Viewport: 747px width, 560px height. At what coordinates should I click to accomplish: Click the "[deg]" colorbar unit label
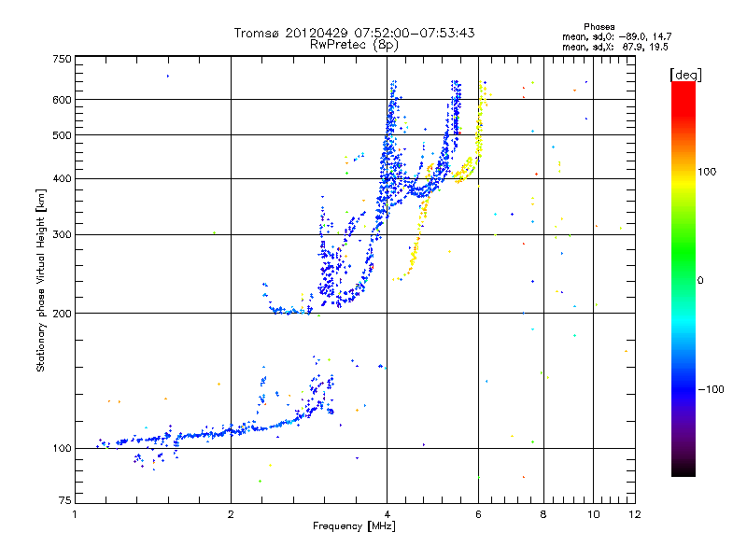685,75
